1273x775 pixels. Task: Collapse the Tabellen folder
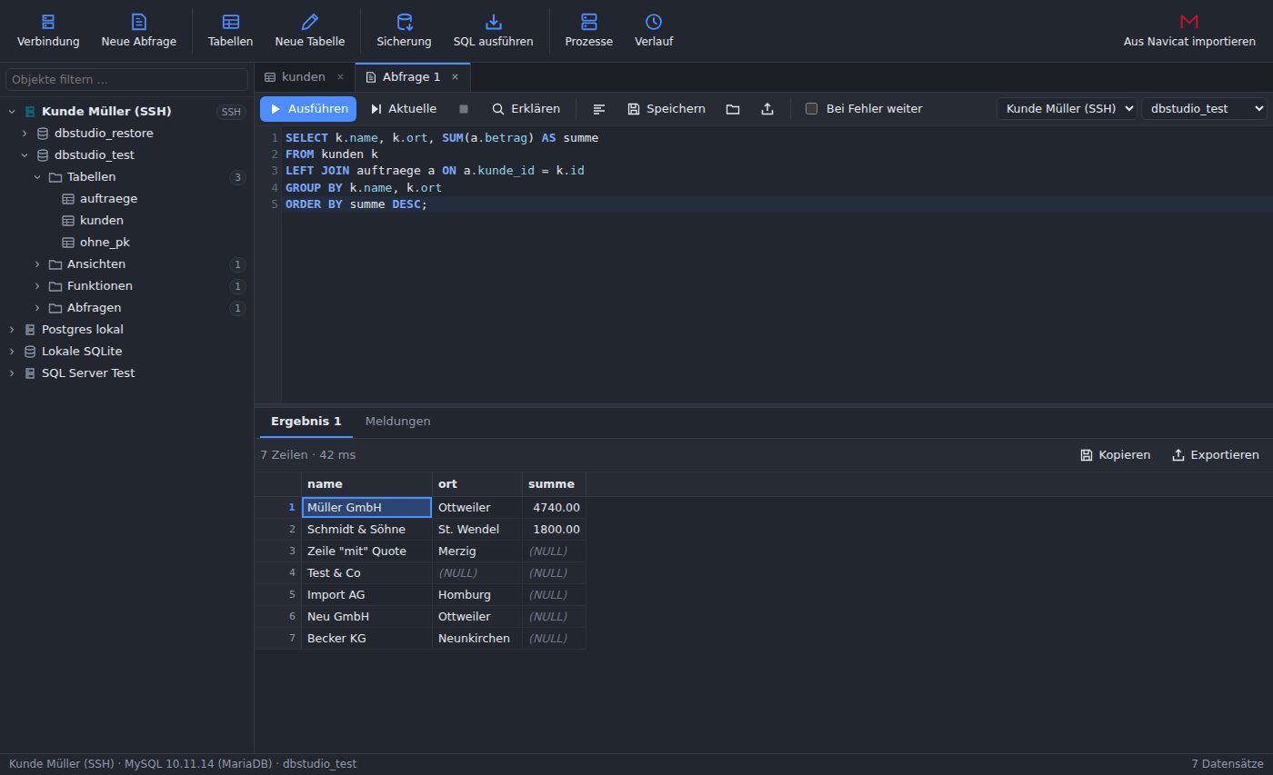37,177
